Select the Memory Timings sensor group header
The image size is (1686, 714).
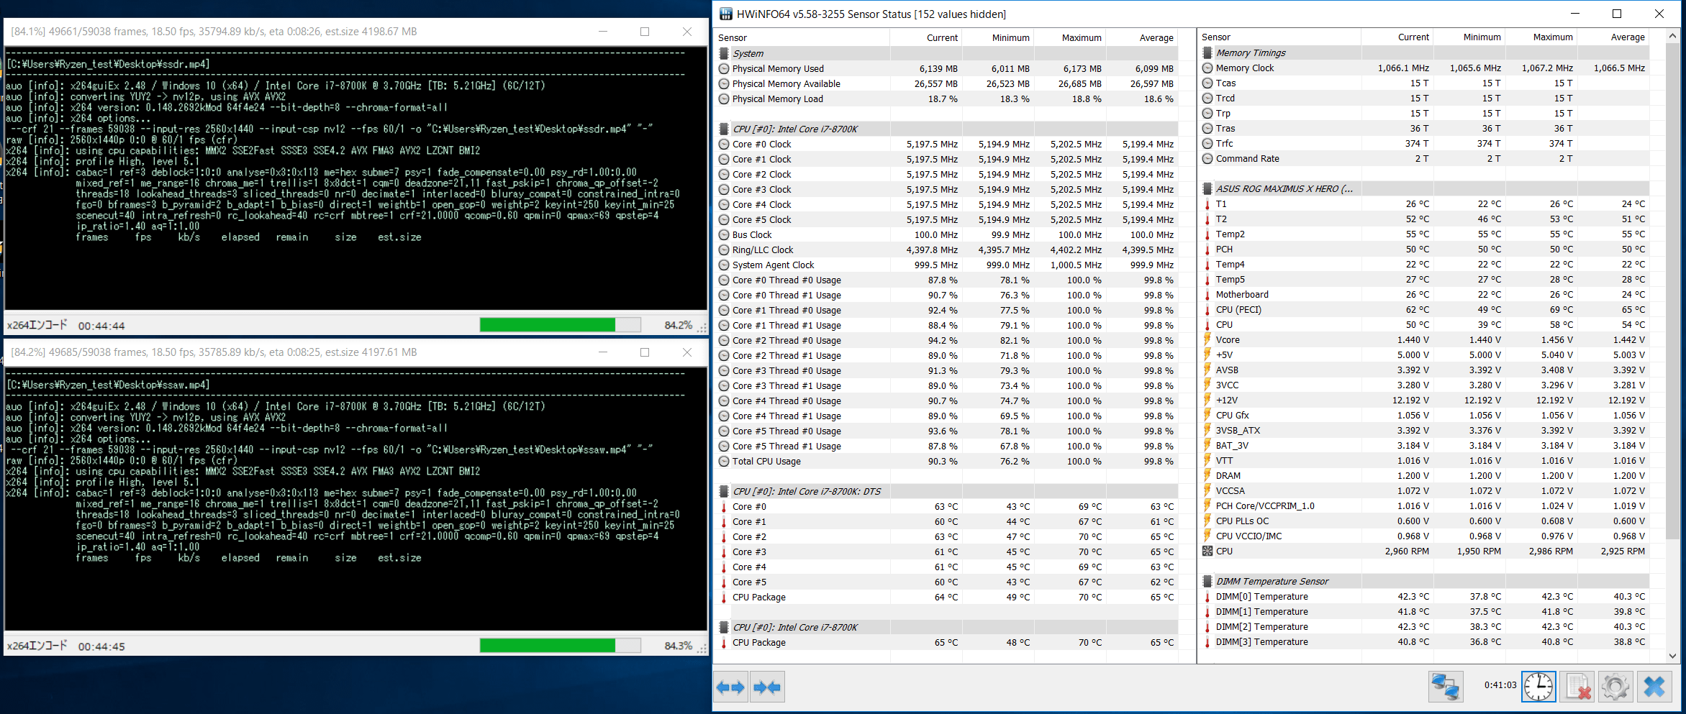pos(1251,53)
